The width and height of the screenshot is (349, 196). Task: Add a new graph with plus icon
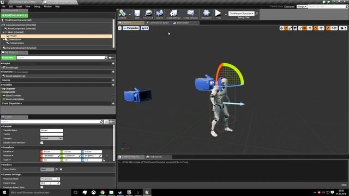point(113,64)
